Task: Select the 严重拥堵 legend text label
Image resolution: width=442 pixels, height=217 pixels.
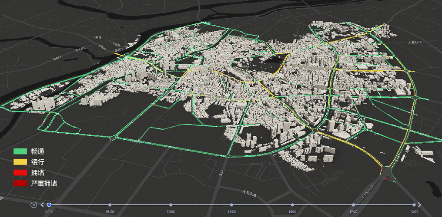Action: click(44, 184)
